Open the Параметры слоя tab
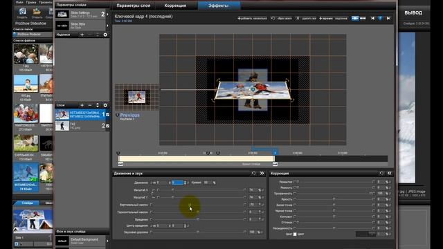Viewport: 443px width, 249px height. pos(134,6)
